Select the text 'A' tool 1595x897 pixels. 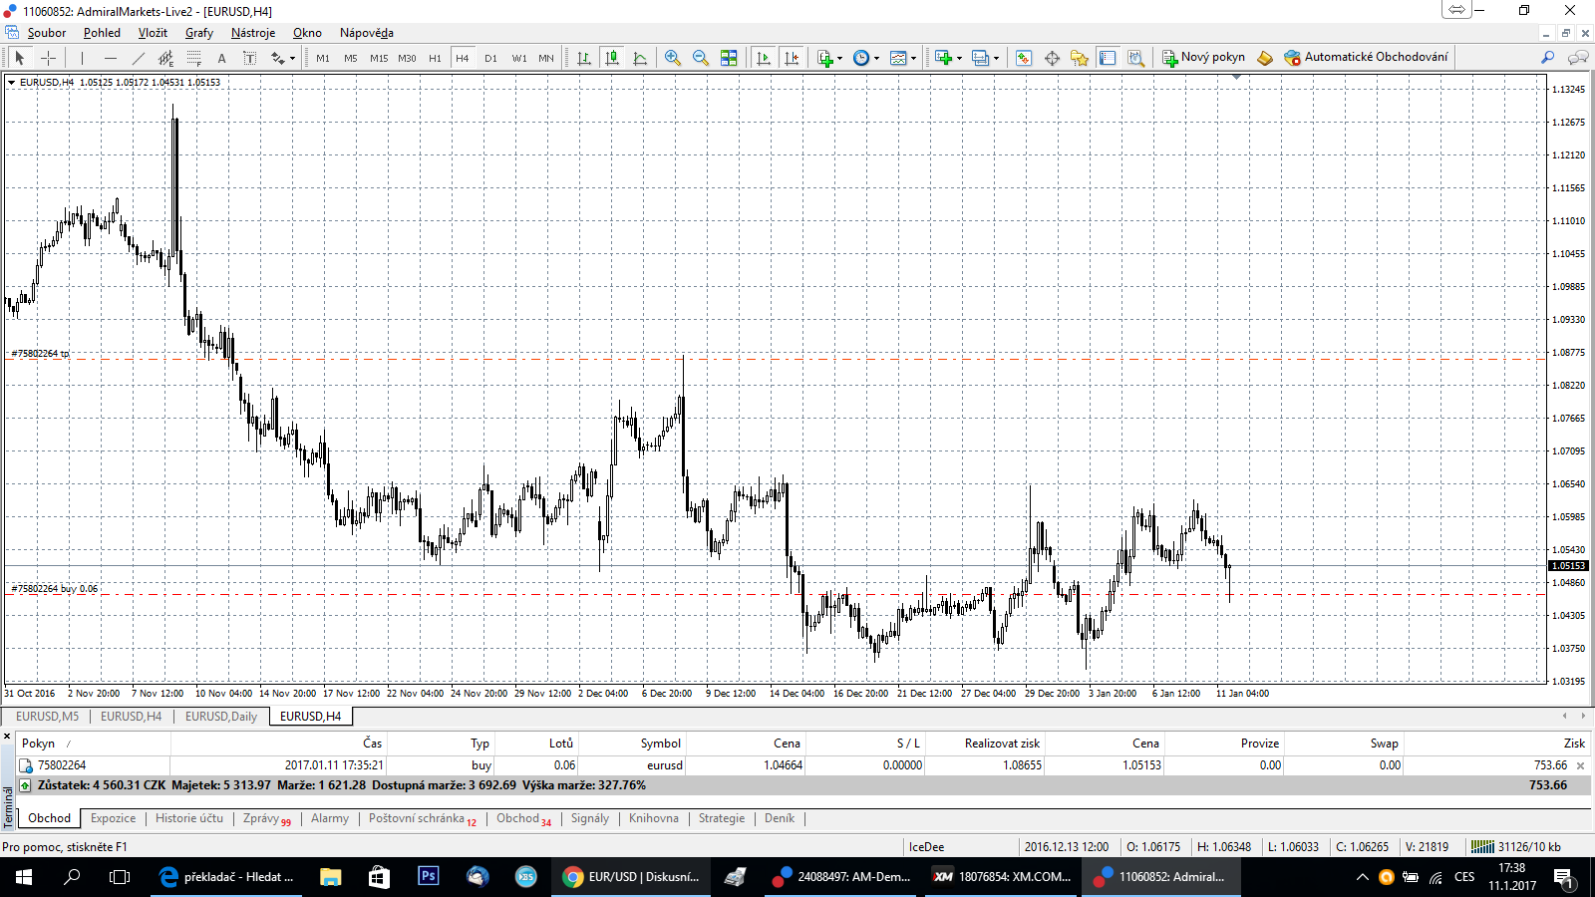click(221, 58)
